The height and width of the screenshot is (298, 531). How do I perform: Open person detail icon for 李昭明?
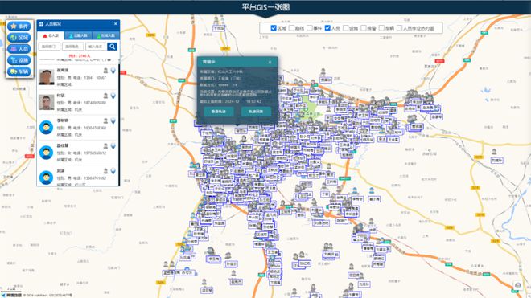pyautogui.click(x=105, y=120)
